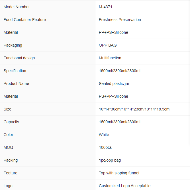Image resolution: width=190 pixels, height=190 pixels.
Task: Click the Freshness Preservation value
Action: click(x=120, y=20)
